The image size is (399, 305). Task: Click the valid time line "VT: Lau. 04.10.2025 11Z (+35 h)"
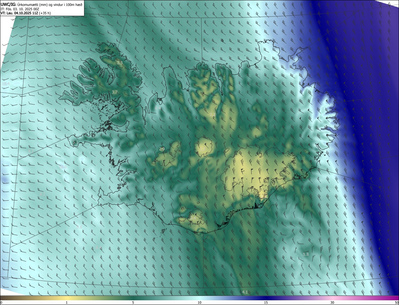point(26,13)
